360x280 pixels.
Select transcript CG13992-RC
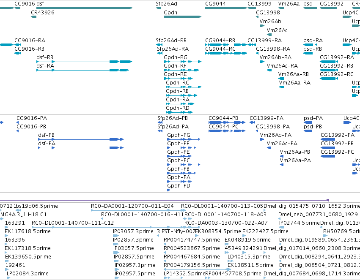pos(329,79)
